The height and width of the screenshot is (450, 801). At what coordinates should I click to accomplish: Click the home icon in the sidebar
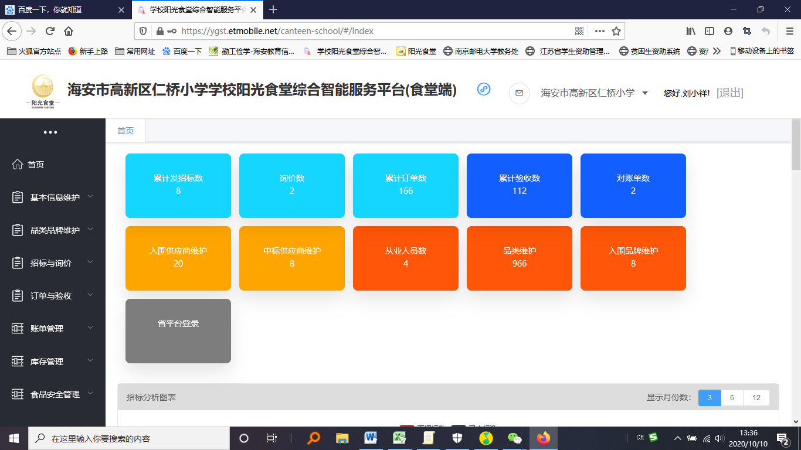[18, 165]
